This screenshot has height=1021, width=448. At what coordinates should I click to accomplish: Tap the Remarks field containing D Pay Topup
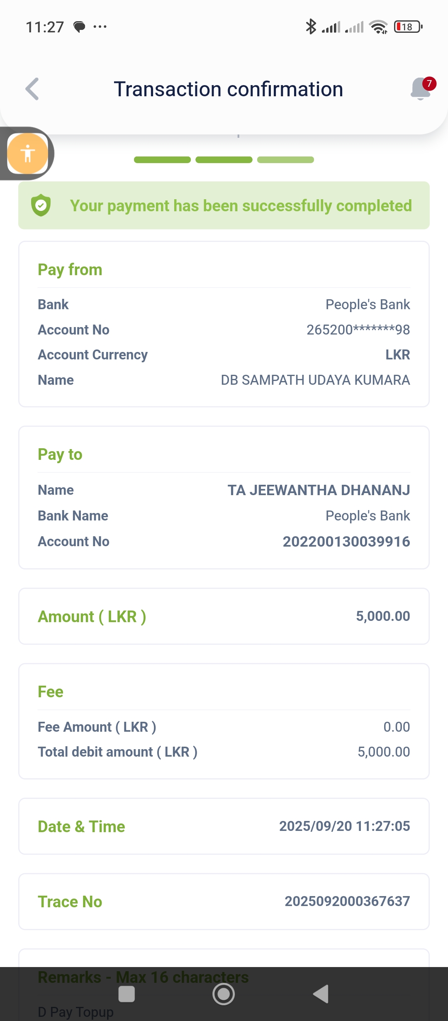75,1012
